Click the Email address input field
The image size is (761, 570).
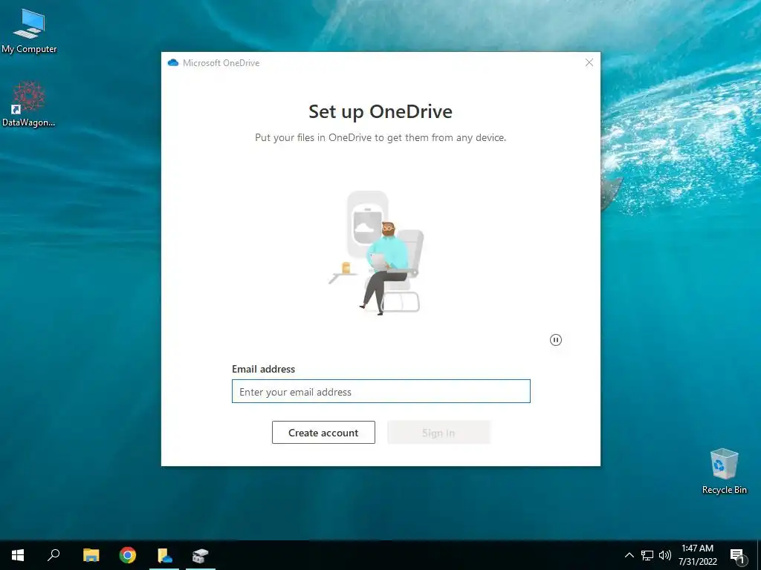pos(381,391)
